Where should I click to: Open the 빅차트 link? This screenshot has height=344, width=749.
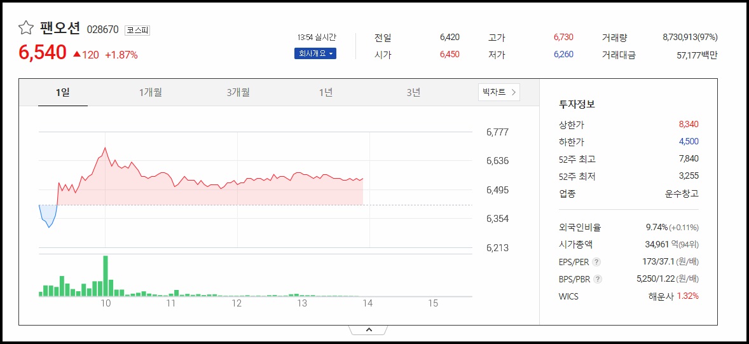click(498, 92)
